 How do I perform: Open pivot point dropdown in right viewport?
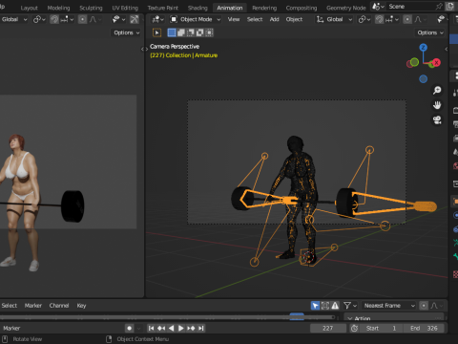coord(364,19)
